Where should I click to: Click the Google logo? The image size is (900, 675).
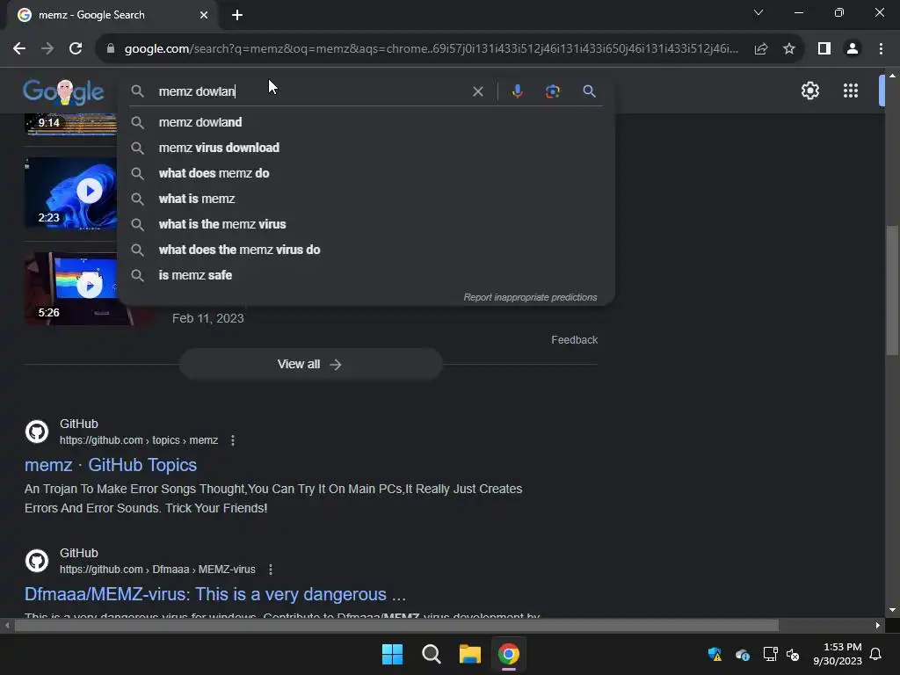(63, 91)
